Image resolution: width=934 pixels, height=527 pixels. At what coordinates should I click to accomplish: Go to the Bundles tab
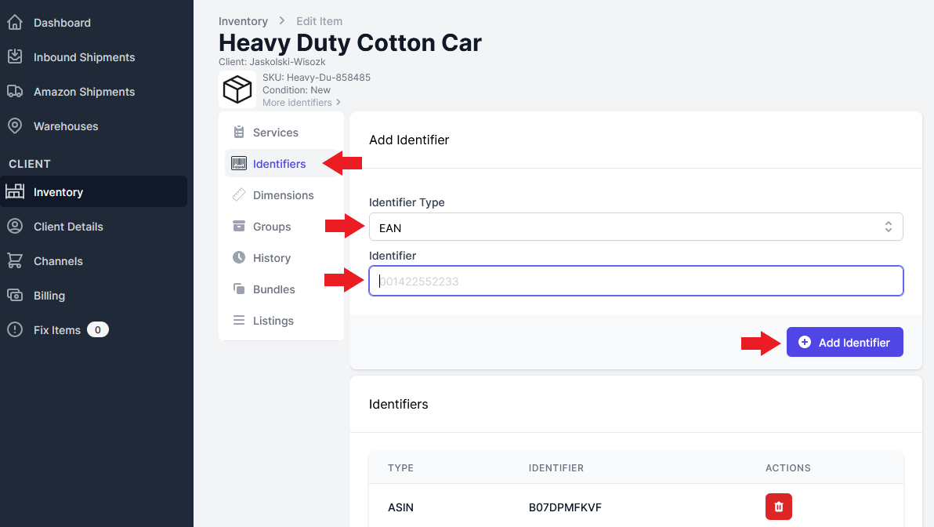[x=273, y=289]
